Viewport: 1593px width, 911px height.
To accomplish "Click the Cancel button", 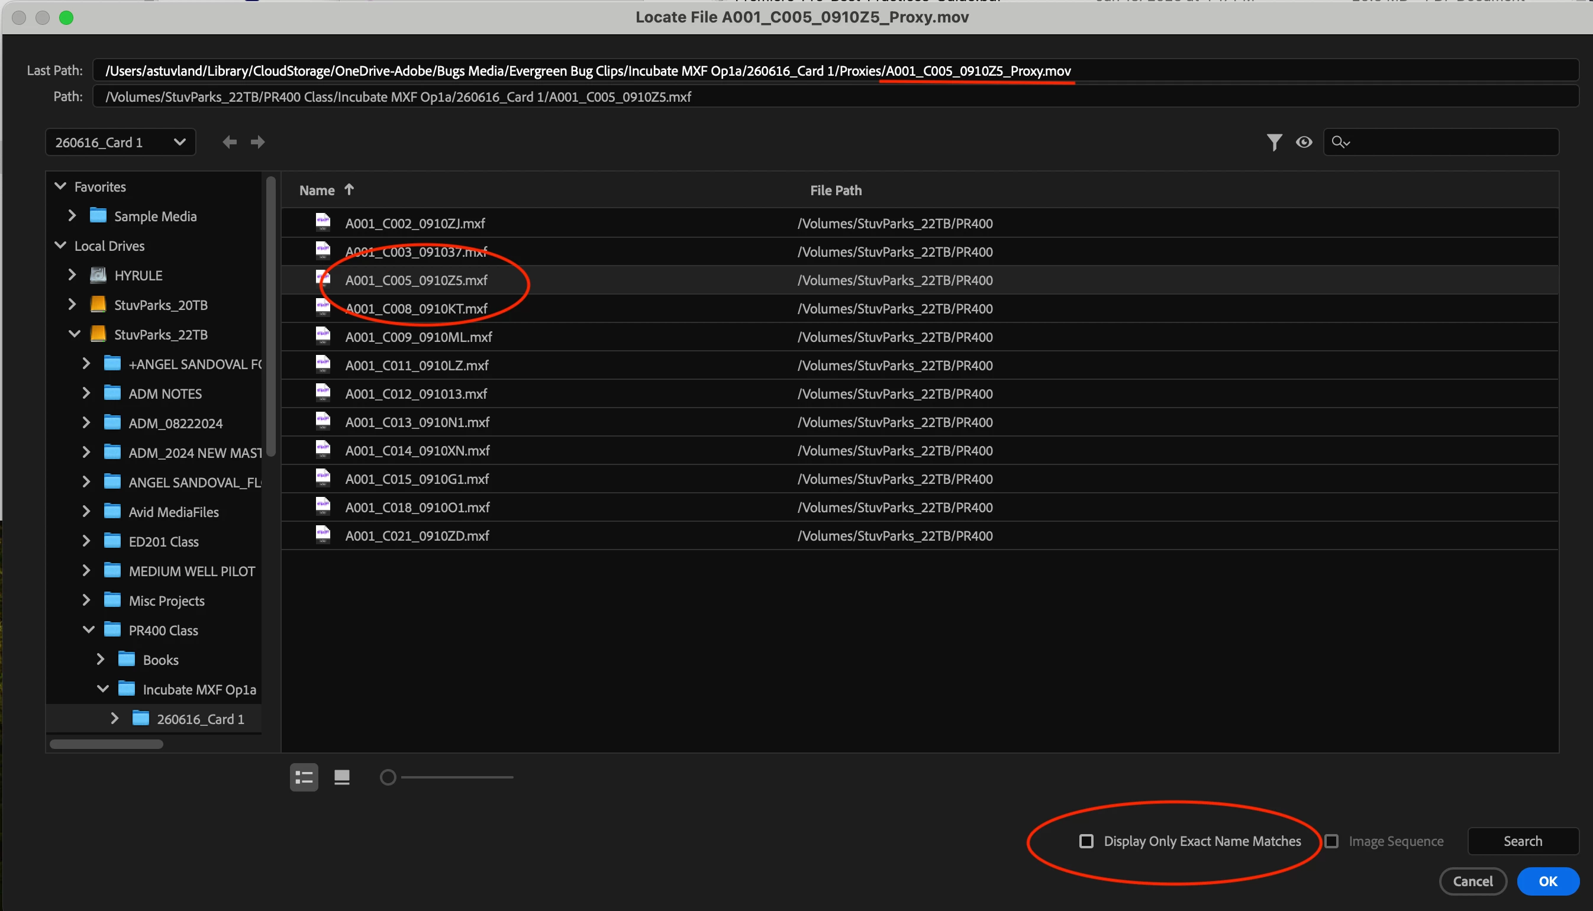I will coord(1473,881).
